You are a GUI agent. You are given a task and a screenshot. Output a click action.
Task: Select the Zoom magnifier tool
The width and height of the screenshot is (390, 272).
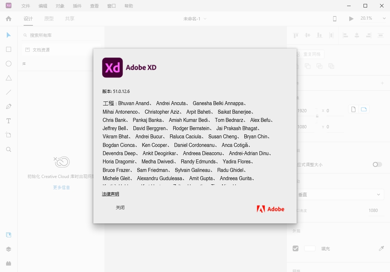pyautogui.click(x=9, y=149)
